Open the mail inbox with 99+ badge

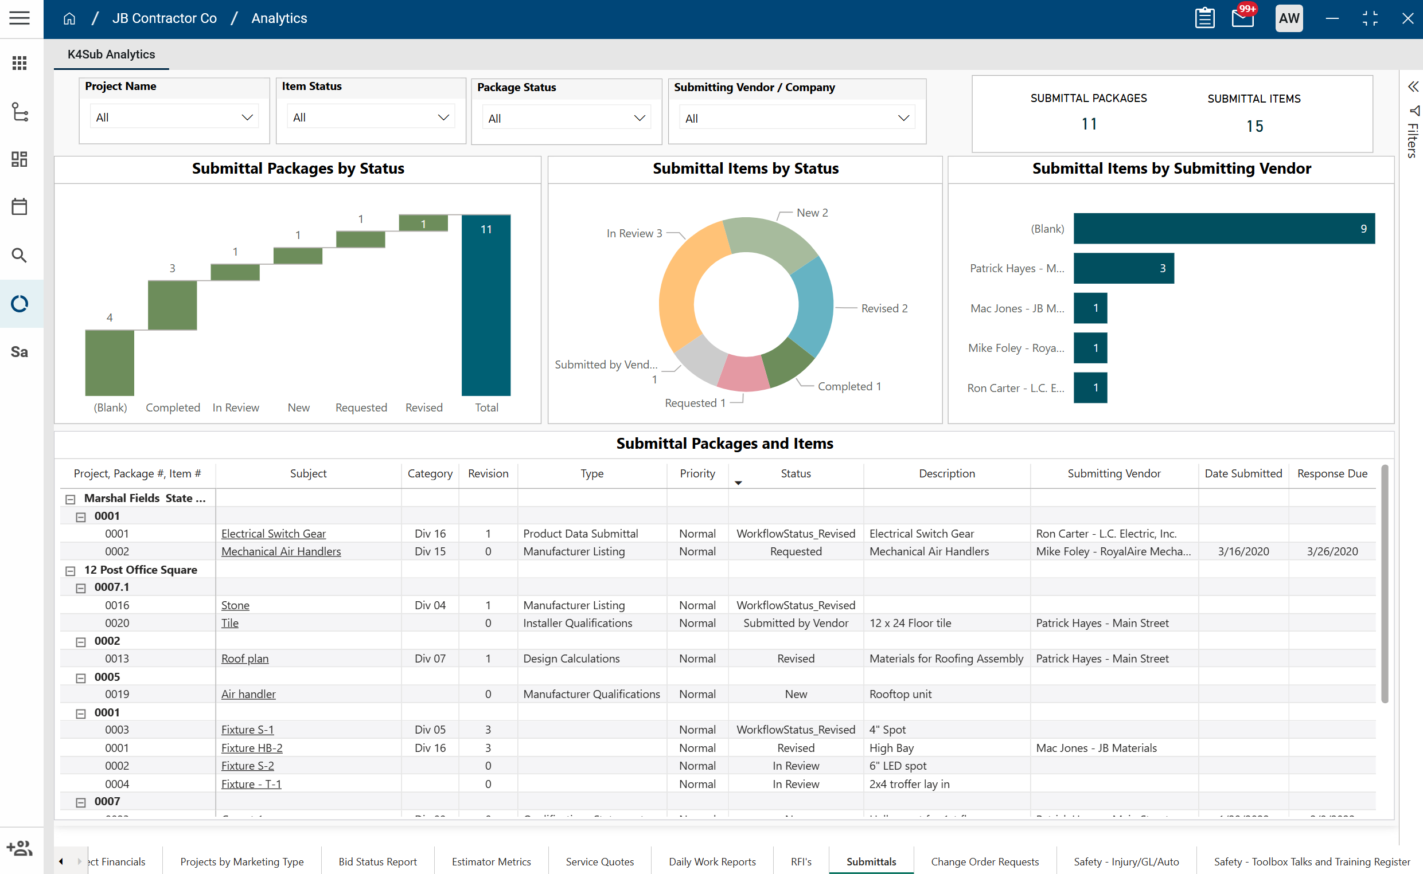click(x=1242, y=18)
